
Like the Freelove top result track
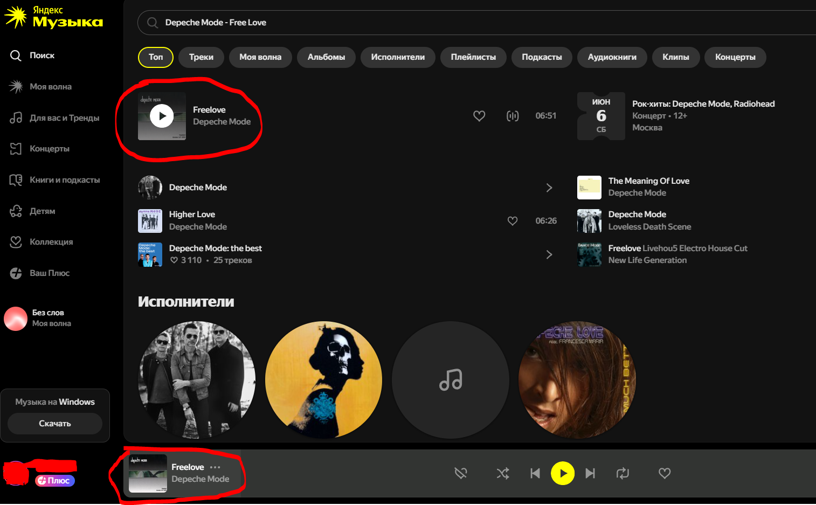click(x=479, y=116)
